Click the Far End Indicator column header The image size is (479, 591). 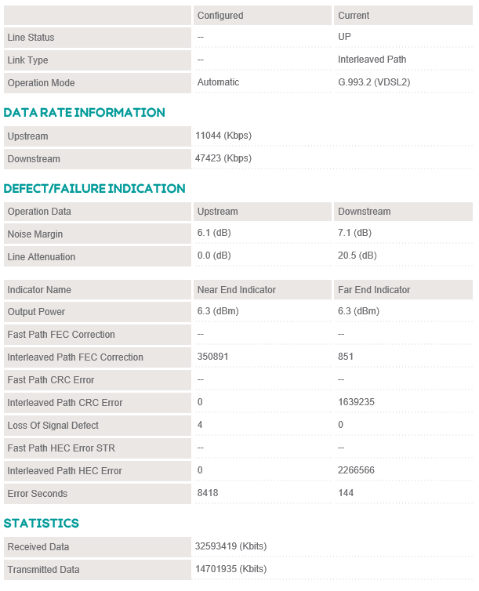374,290
